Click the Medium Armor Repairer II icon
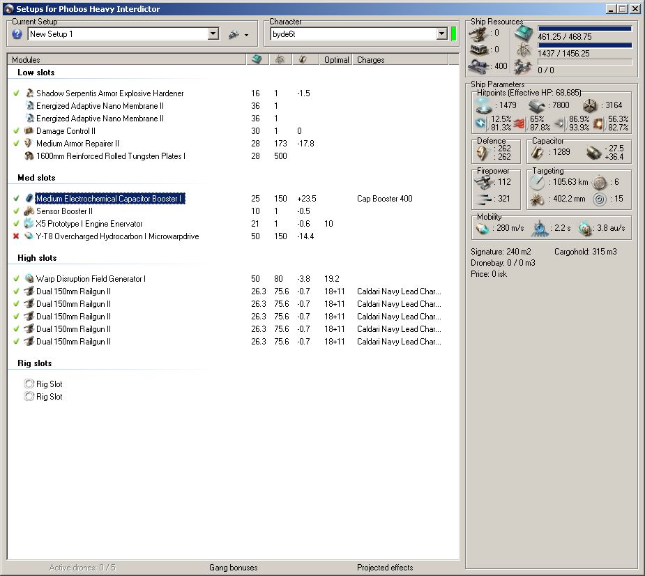 tap(29, 143)
